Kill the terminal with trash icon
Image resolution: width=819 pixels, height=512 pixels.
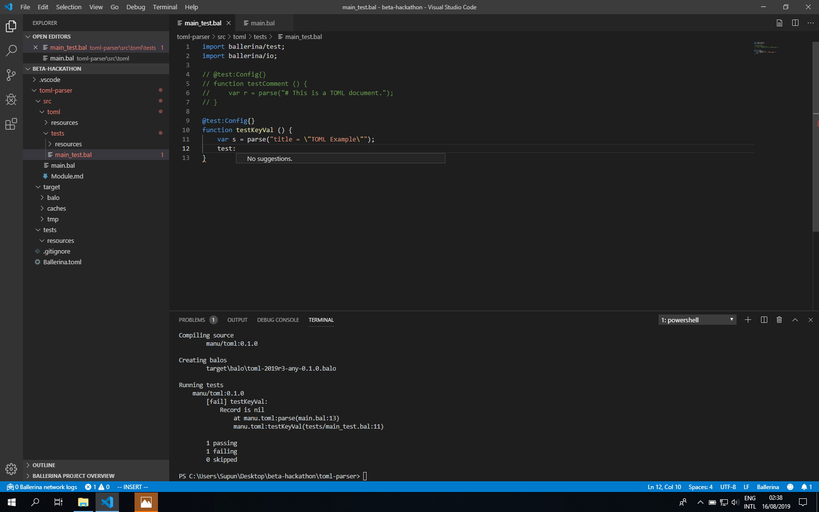[779, 320]
